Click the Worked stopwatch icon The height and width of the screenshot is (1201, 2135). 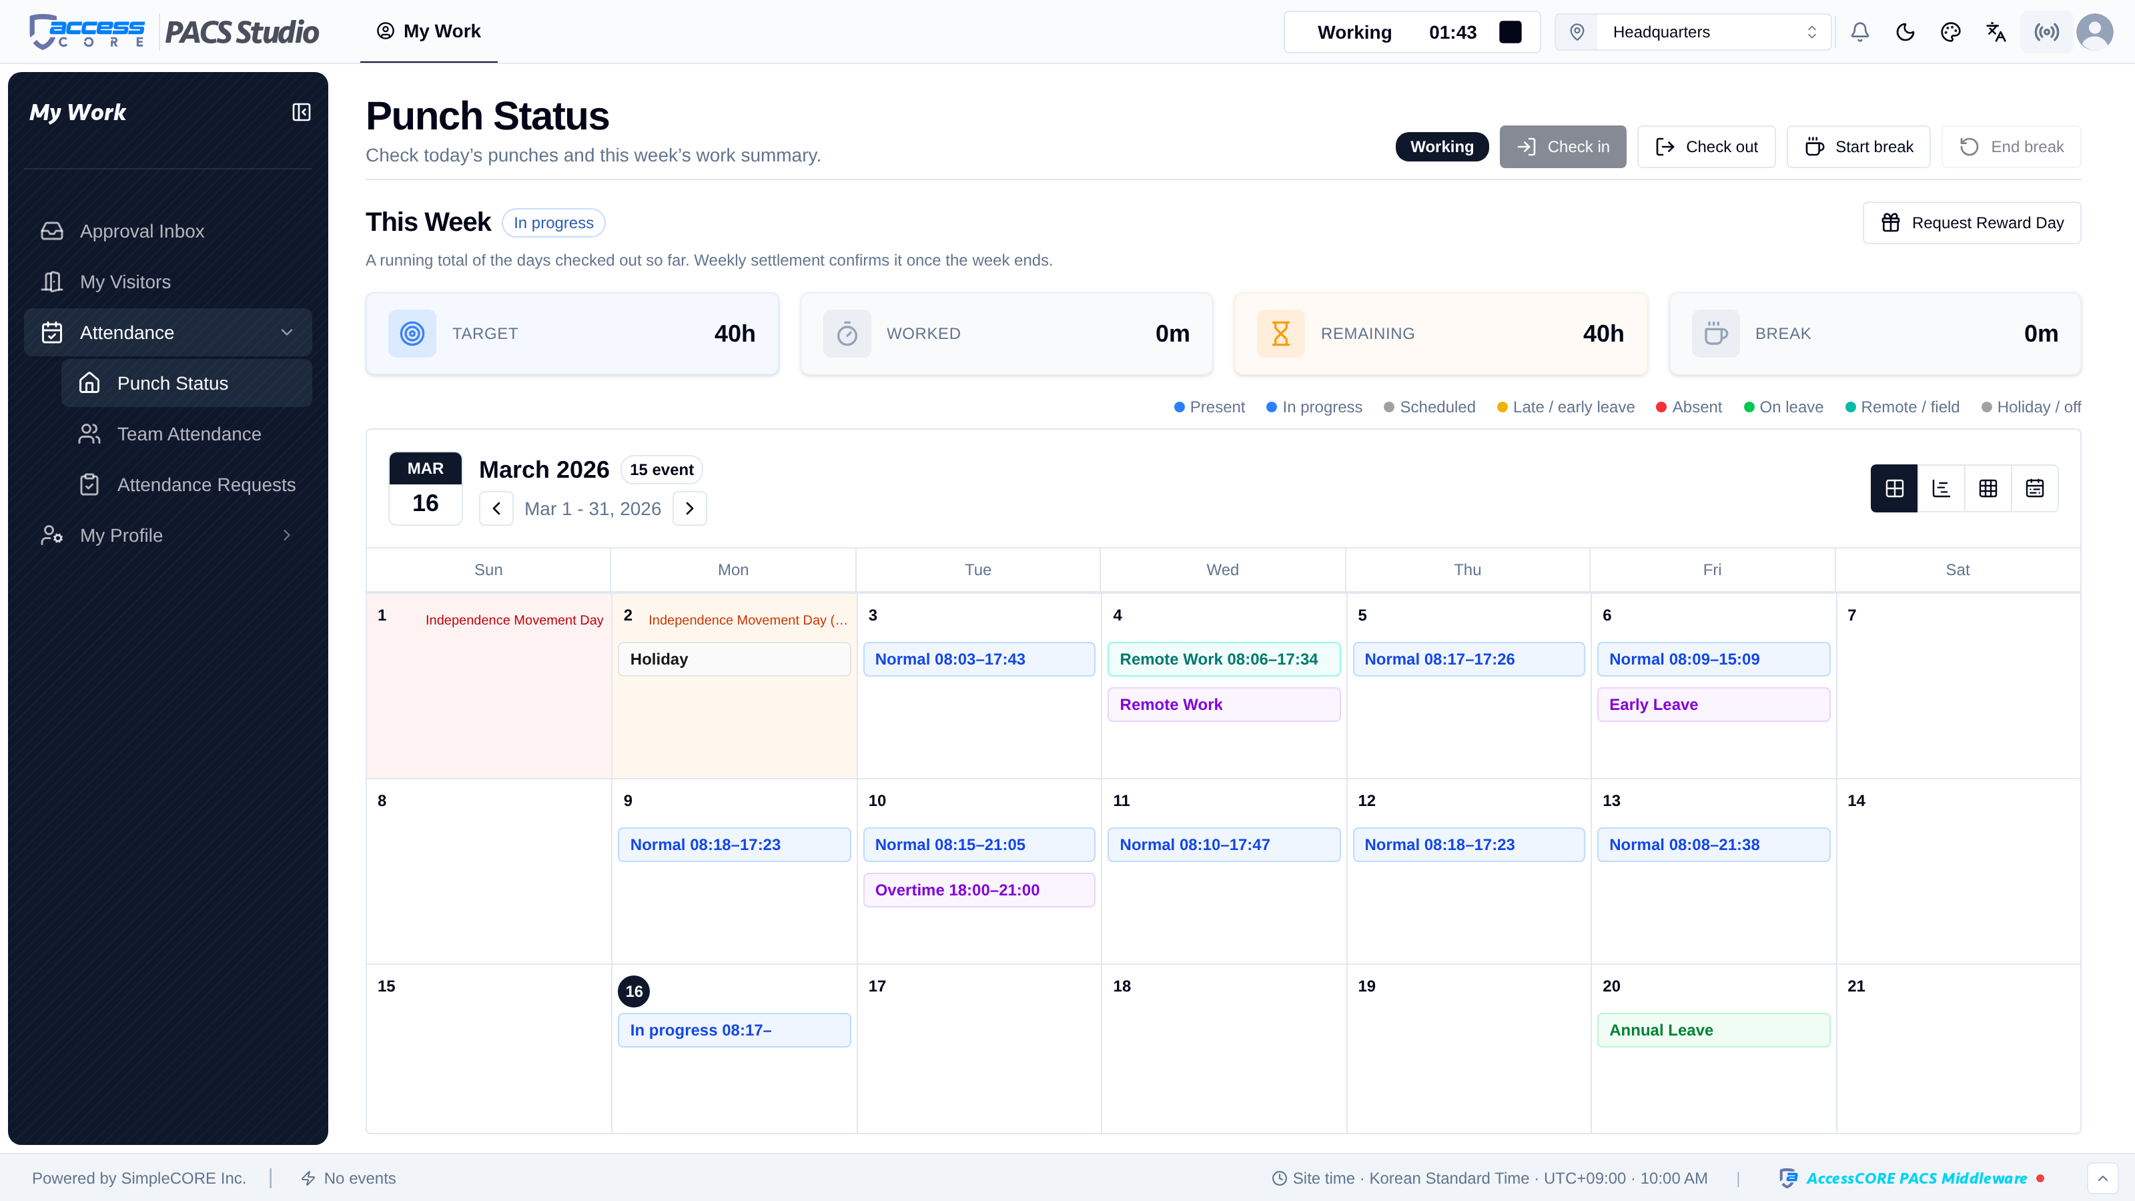coord(847,333)
